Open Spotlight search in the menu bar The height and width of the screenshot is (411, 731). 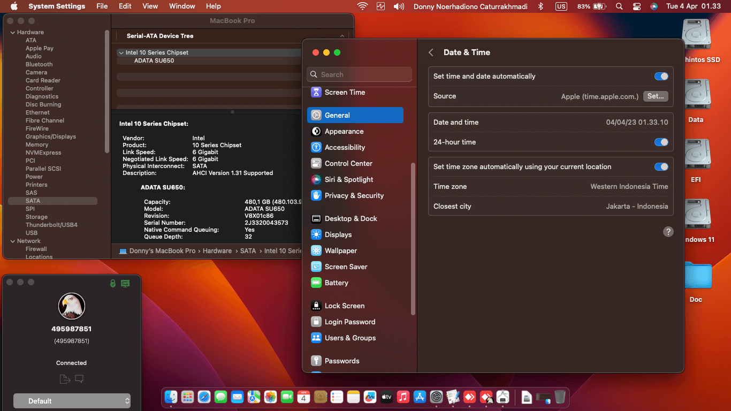click(619, 6)
